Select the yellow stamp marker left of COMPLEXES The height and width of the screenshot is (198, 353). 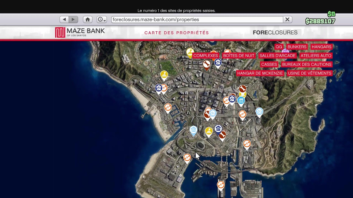[x=190, y=53]
